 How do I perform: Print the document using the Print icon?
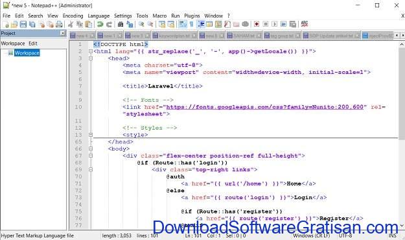(60, 24)
